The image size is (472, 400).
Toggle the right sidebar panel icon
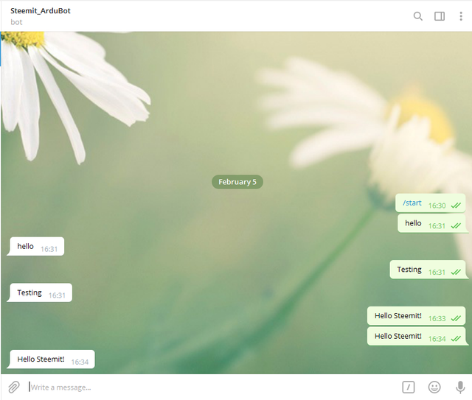point(440,16)
